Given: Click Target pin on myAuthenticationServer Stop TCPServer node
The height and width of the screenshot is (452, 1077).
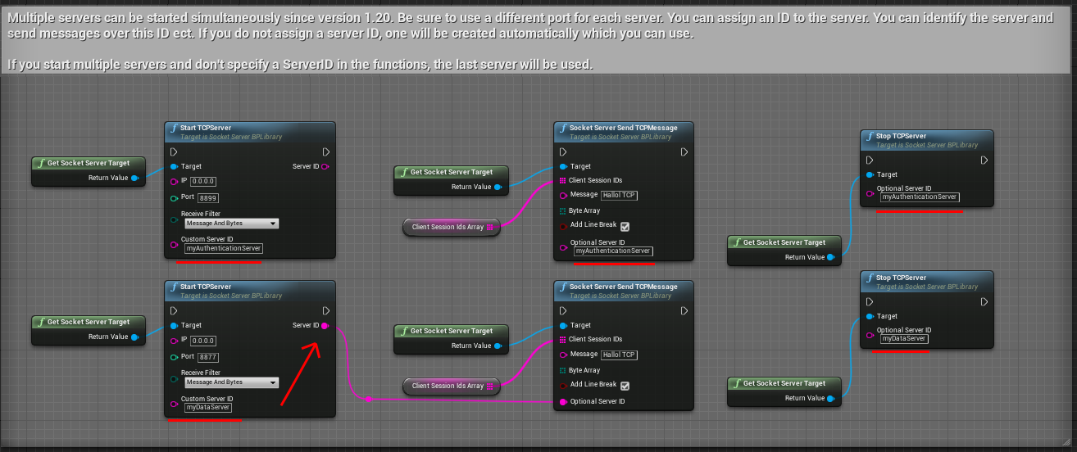Looking at the screenshot, I should (x=870, y=174).
